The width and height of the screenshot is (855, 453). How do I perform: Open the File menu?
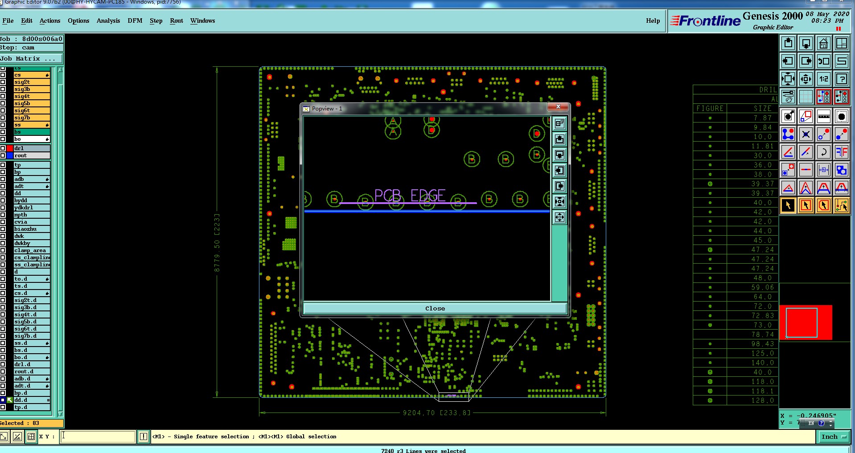pos(8,20)
